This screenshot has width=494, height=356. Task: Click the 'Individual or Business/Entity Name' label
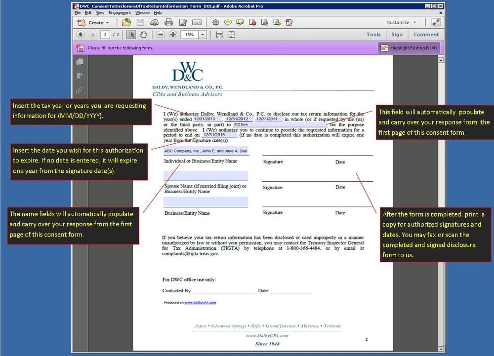(x=201, y=161)
